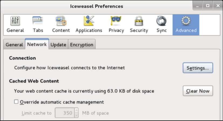
Task: Open the Encryption tab
Action: tap(82, 45)
